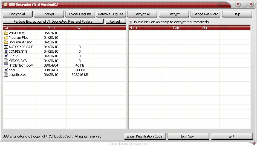This screenshot has height=146, width=257.
Task: Click the 06/28/10 date of pagefile.sys
Action: (51, 75)
